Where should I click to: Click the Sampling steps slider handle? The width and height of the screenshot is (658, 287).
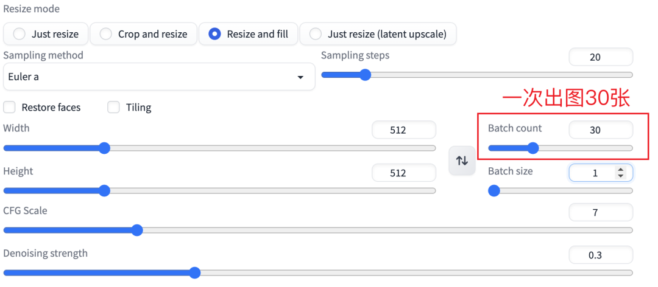(365, 75)
